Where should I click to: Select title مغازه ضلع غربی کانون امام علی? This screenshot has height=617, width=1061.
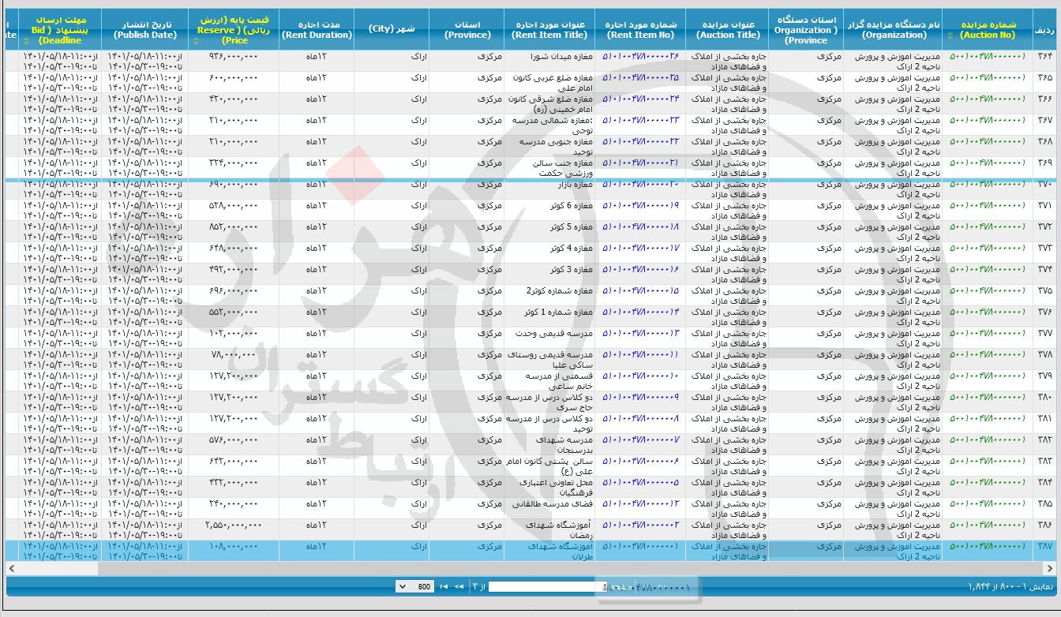[554, 82]
